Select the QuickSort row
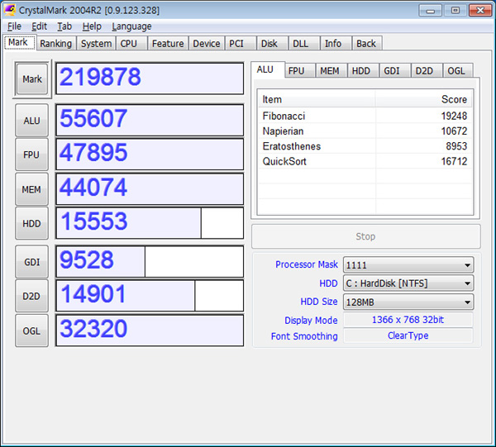Viewport: 496px width, 447px height. [x=365, y=162]
